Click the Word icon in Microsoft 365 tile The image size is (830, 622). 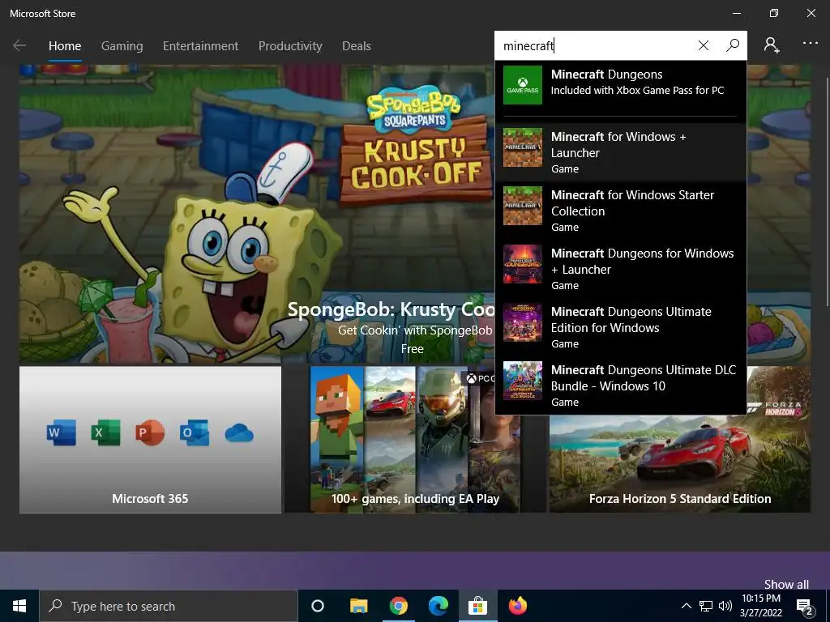point(62,432)
